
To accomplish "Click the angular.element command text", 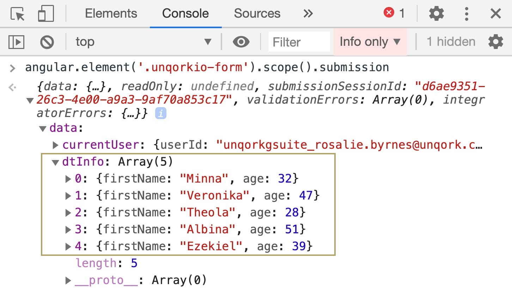I will [x=207, y=67].
